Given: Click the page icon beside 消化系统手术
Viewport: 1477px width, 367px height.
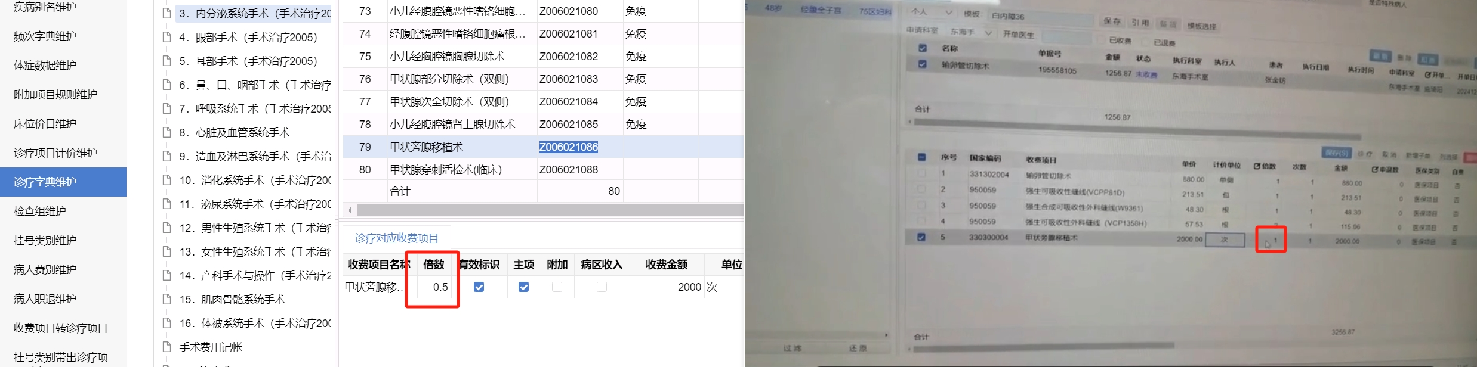Looking at the screenshot, I should click(x=167, y=180).
